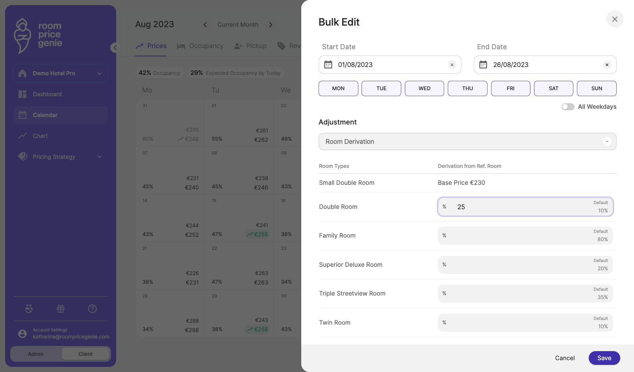This screenshot has height=372, width=634.
Task: Click the account avatar icon
Action: coord(22,334)
